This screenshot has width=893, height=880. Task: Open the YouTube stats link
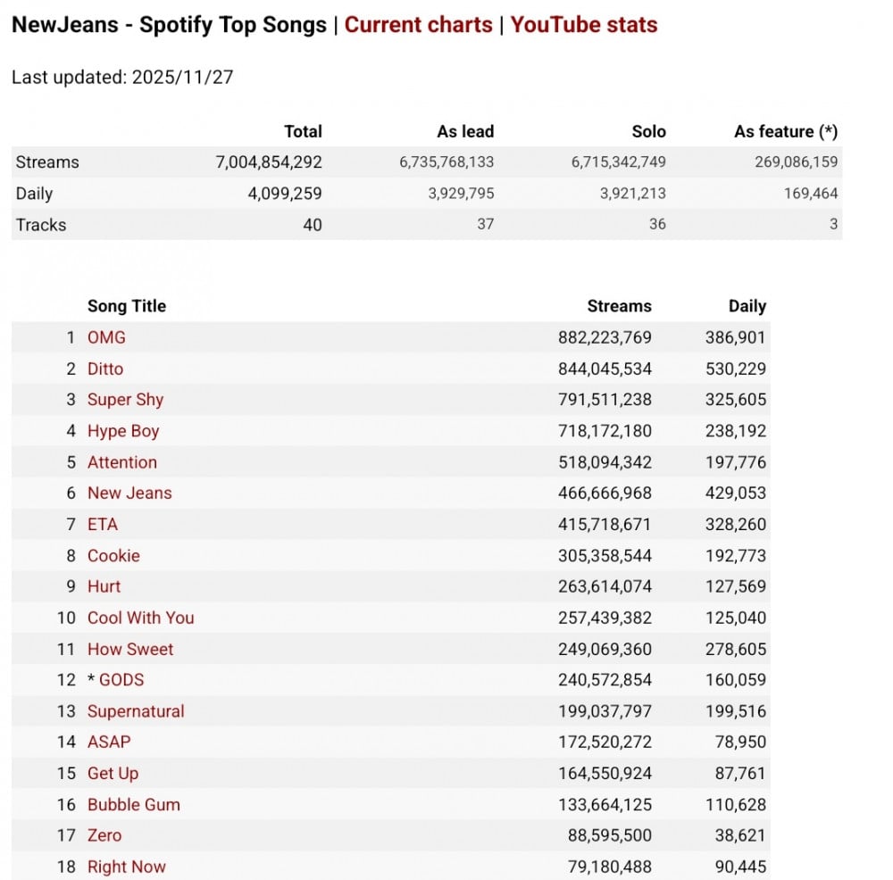click(584, 25)
